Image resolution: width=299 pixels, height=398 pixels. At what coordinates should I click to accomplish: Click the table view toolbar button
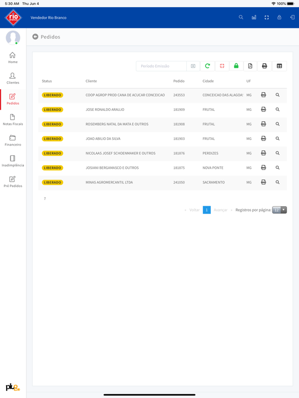279,66
